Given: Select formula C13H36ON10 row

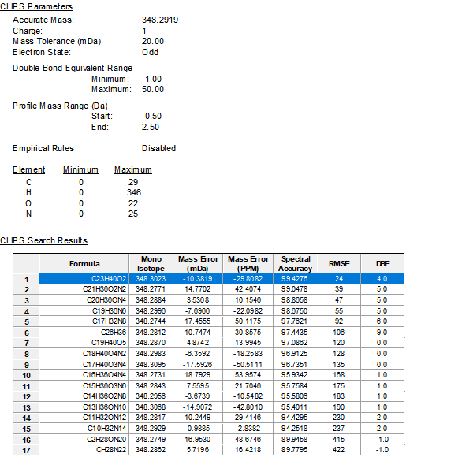Looking at the screenshot, I should pos(222,407).
